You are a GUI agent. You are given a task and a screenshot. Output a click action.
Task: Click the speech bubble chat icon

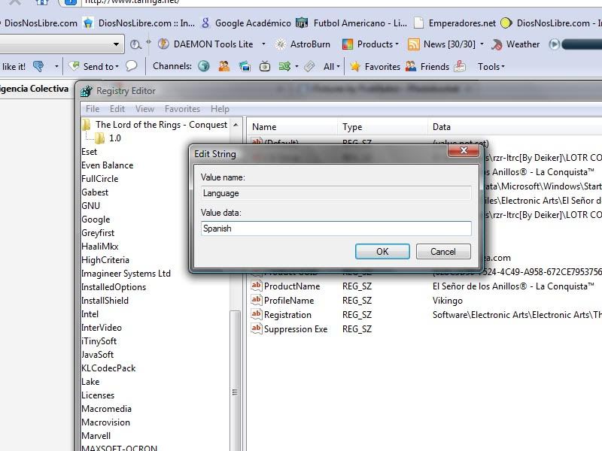[131, 66]
